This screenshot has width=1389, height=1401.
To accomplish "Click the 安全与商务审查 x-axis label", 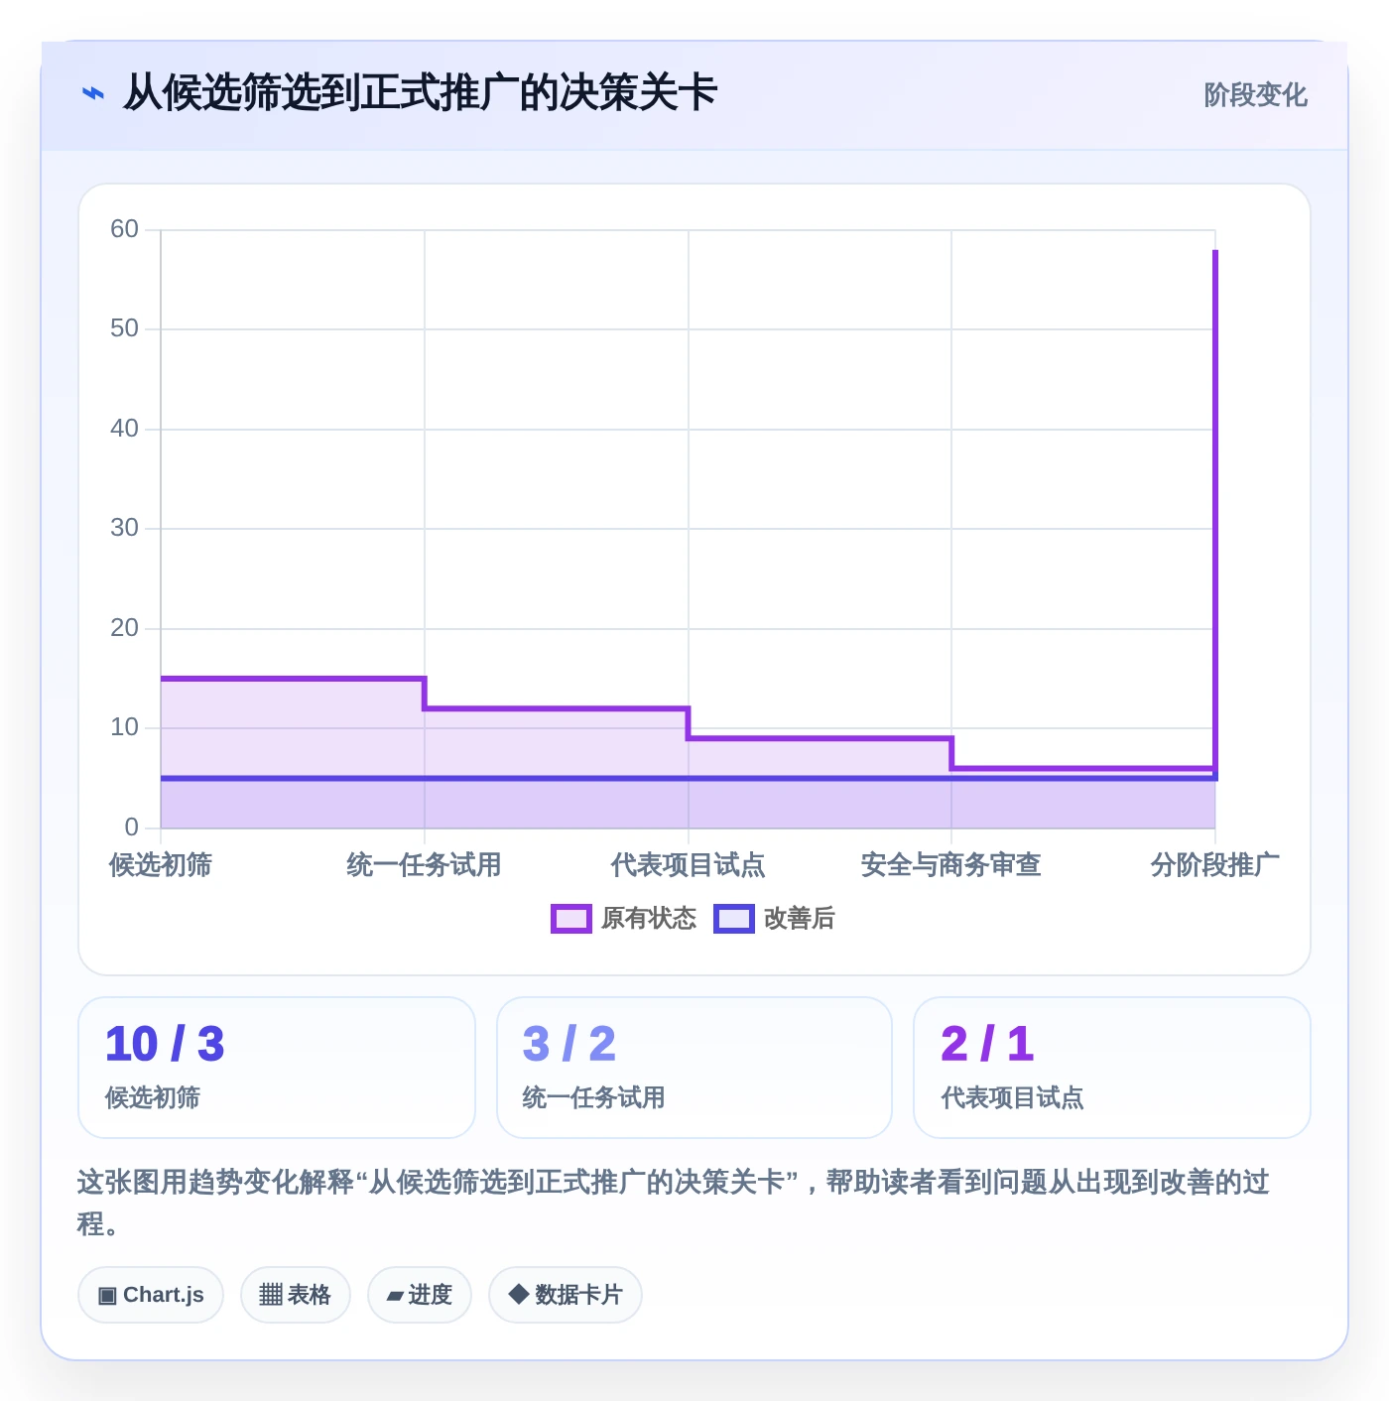I will pos(951,865).
